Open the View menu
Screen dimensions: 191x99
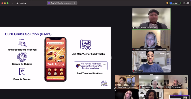[186, 3]
